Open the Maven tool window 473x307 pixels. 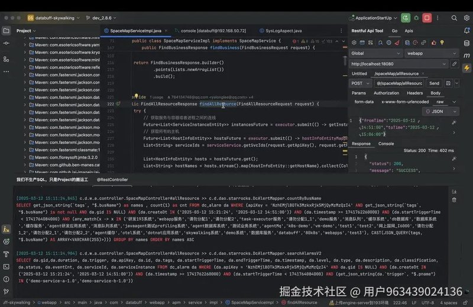[466, 56]
